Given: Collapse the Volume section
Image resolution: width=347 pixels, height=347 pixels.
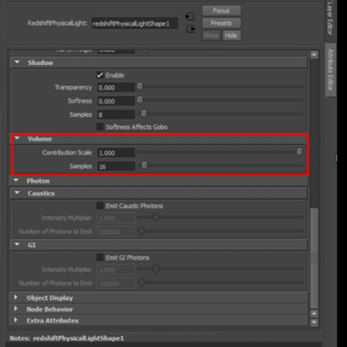Looking at the screenshot, I should pos(17,138).
